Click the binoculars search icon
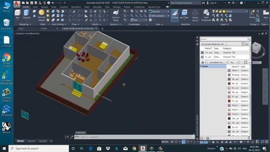The width and height of the screenshot is (270, 152). point(203,3)
